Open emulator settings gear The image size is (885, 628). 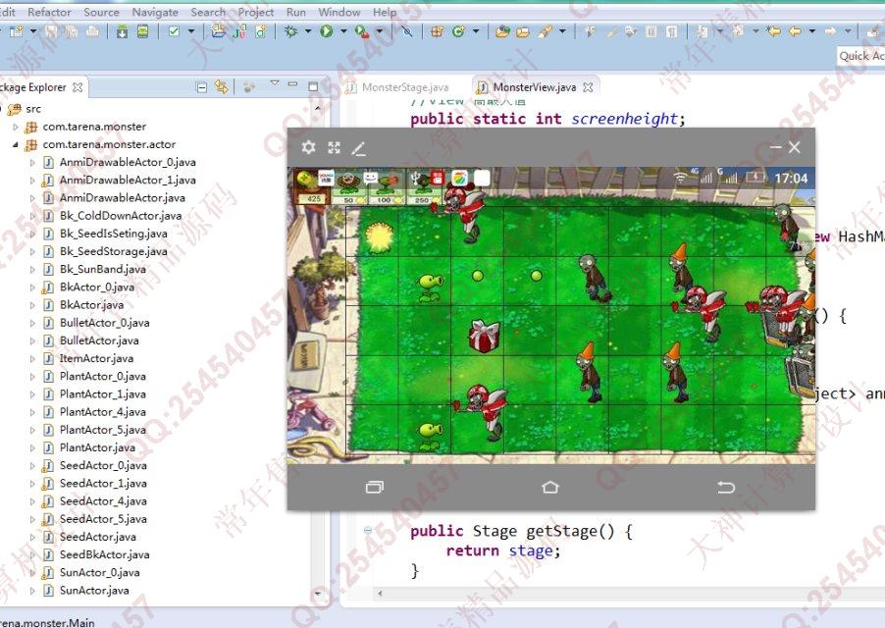tap(308, 148)
